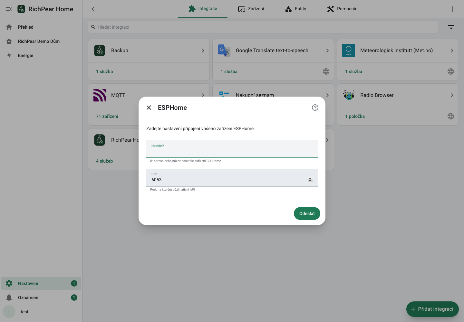Open Energie in the sidebar
This screenshot has height=322, width=464.
[x=41, y=55]
